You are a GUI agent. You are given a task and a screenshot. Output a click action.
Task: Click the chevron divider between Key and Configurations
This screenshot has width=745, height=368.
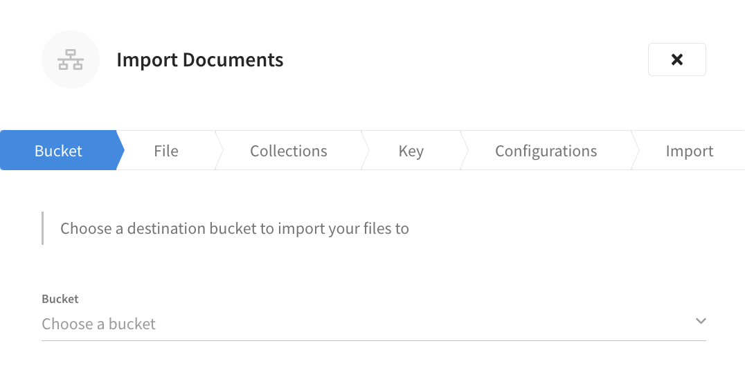(464, 151)
